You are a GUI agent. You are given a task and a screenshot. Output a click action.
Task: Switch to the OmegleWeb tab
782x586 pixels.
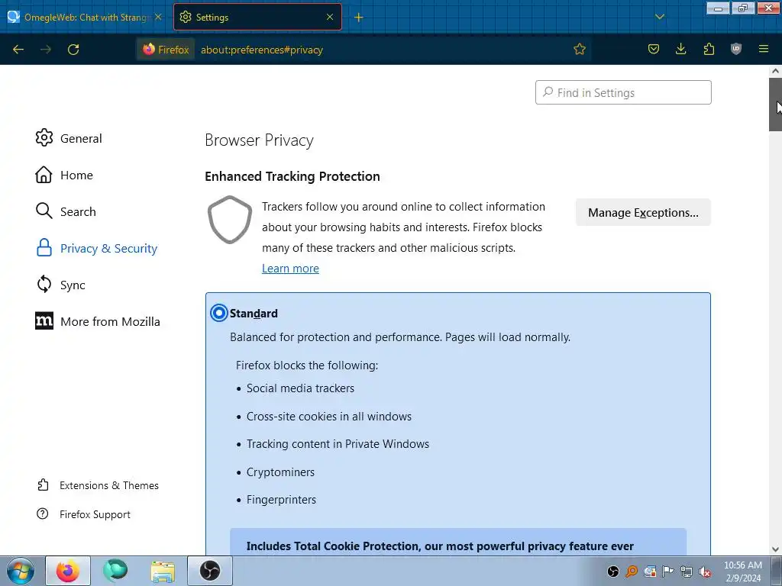84,17
